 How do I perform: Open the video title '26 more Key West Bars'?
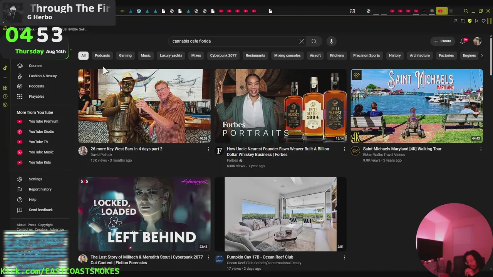pos(126,149)
